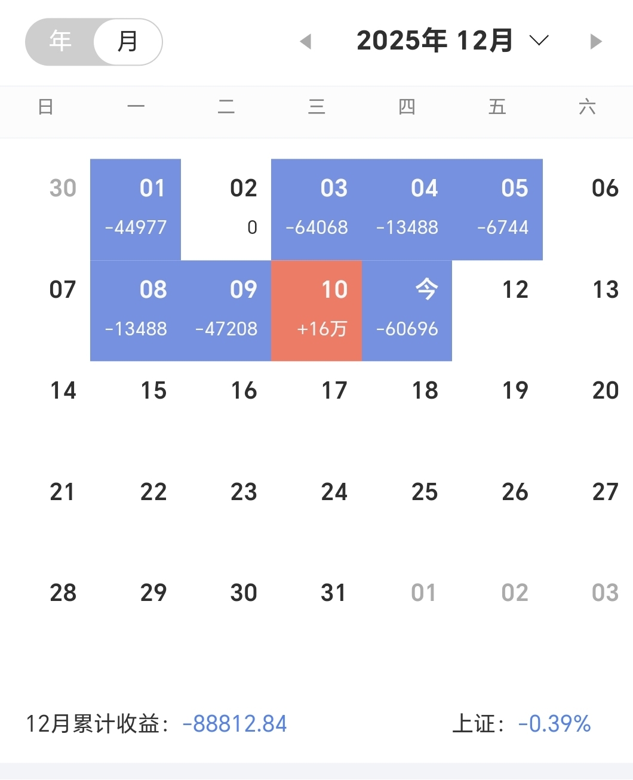Pick December 08 cell with -13488
The width and height of the screenshot is (633, 780).
(x=136, y=310)
